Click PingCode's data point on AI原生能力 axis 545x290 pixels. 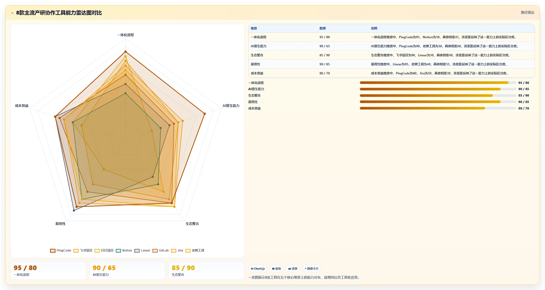[x=205, y=114]
